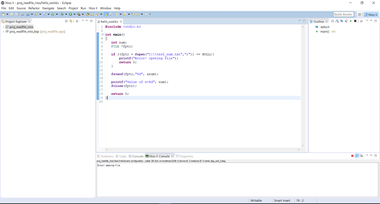Click the green Run button in toolbar
Viewport: 380px width, 204px height.
70,14
